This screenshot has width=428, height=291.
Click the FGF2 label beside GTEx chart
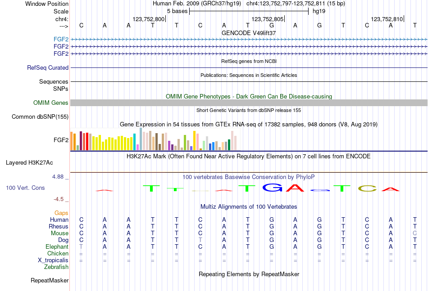[x=61, y=140]
